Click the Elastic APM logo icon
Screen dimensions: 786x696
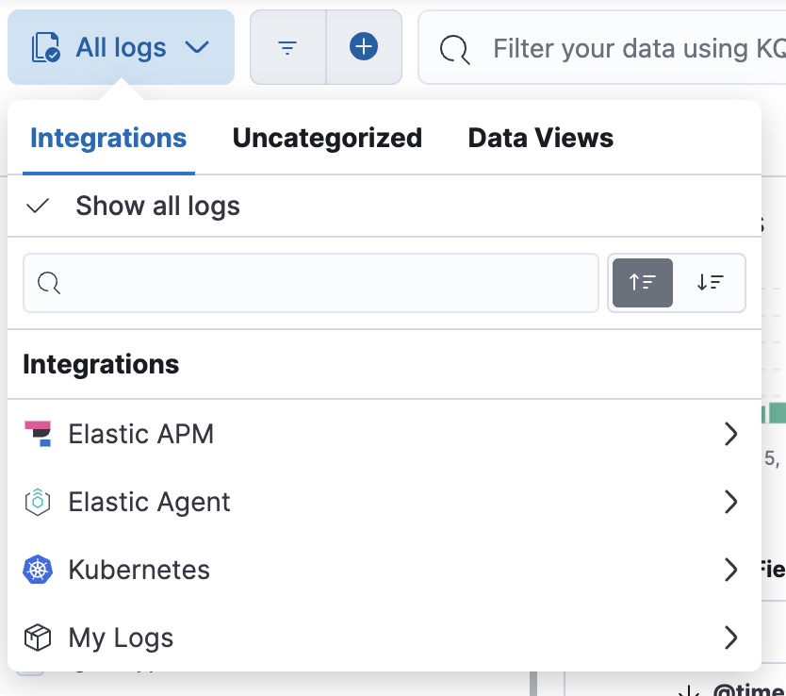[x=38, y=434]
